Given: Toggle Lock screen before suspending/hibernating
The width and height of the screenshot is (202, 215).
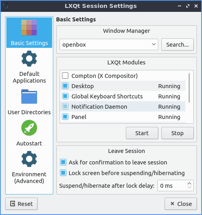Looking at the screenshot, I should point(63,173).
